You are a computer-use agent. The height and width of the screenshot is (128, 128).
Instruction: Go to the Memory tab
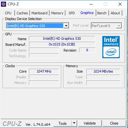[57, 13]
